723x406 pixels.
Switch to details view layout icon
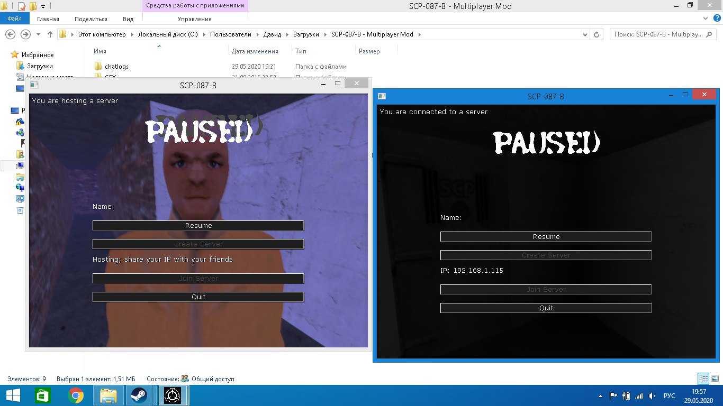tap(703, 379)
